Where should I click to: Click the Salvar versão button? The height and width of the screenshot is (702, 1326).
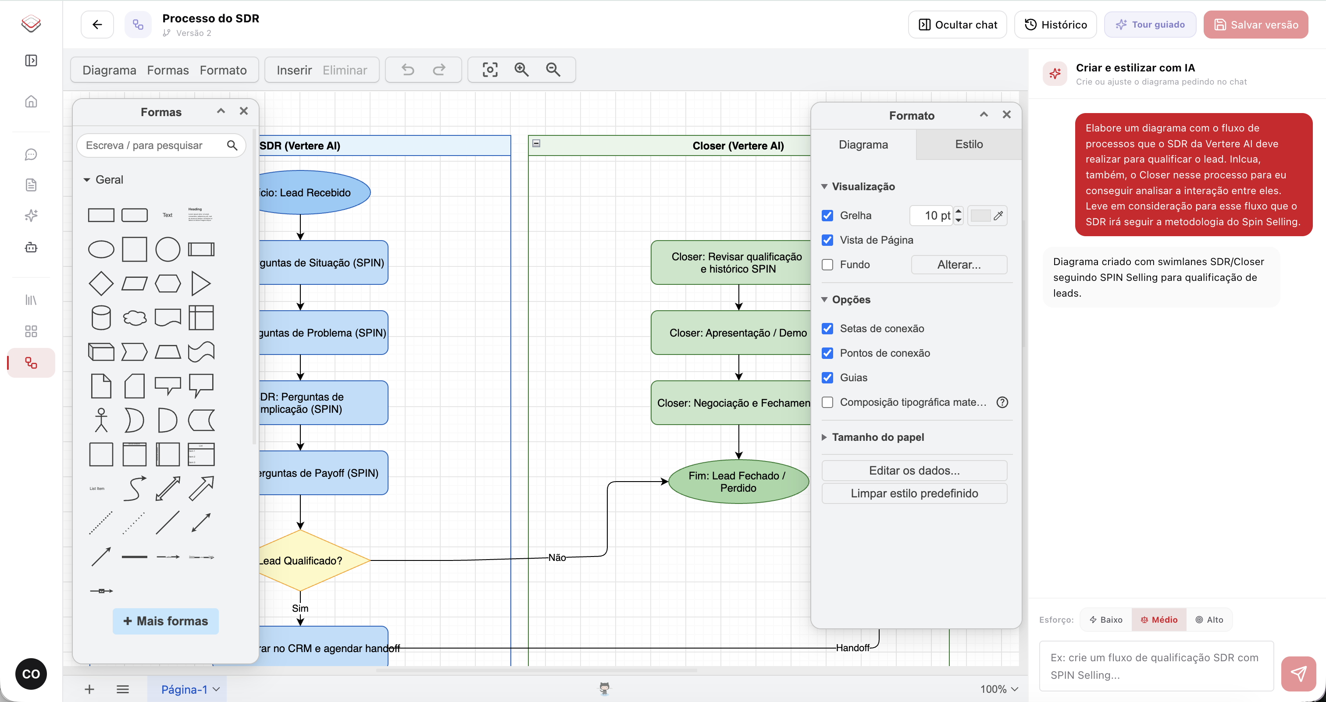click(1255, 25)
